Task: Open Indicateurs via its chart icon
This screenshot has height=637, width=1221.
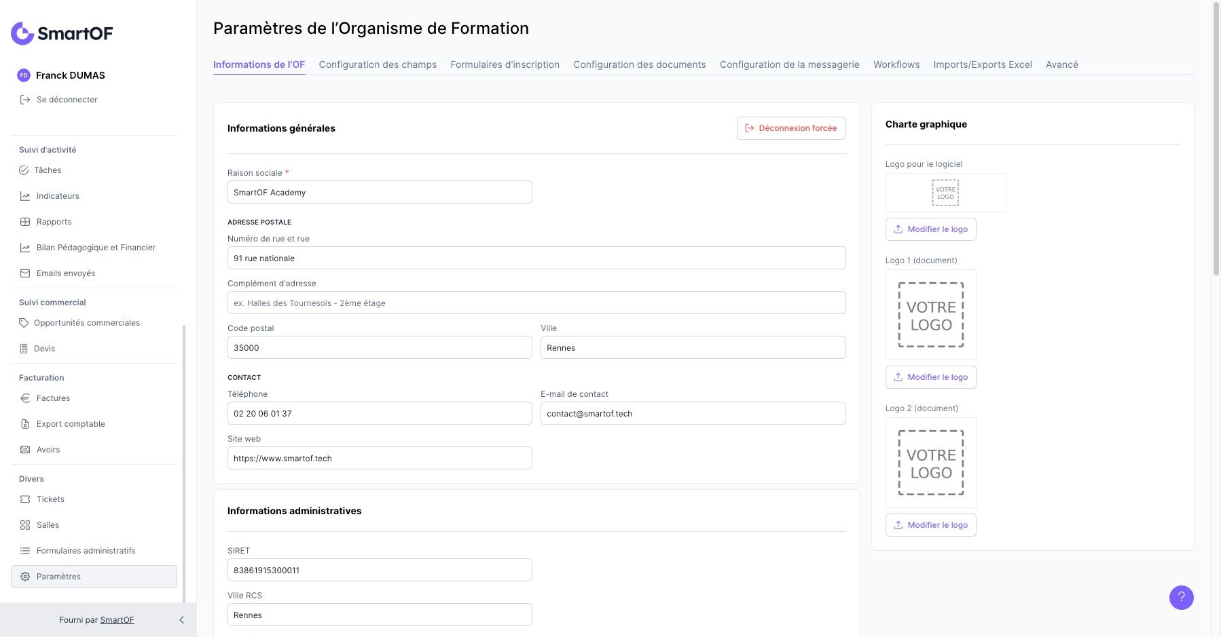Action: click(25, 196)
